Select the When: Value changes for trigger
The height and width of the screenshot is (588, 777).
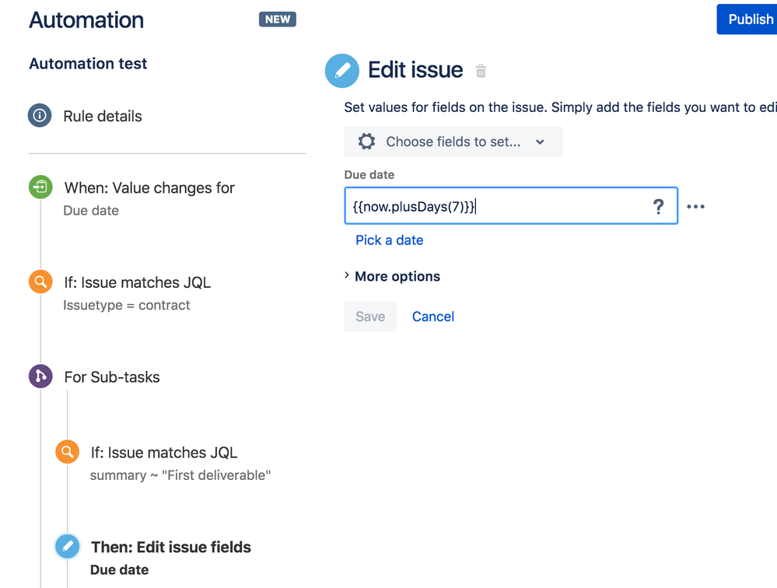click(149, 188)
